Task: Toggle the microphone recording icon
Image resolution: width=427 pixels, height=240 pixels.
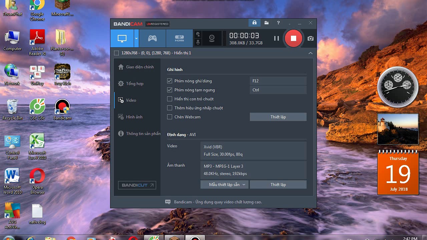Action: point(198,42)
